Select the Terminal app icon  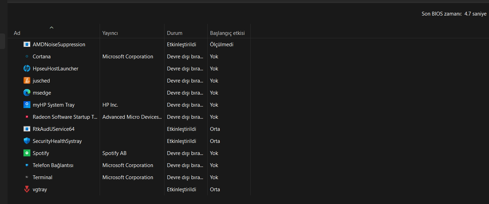27,177
